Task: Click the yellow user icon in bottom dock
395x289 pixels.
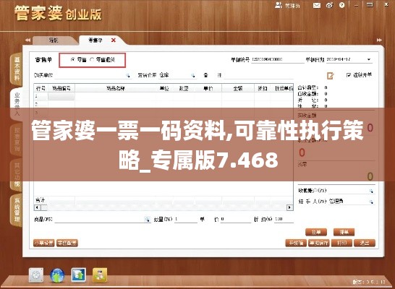Action: click(100, 275)
